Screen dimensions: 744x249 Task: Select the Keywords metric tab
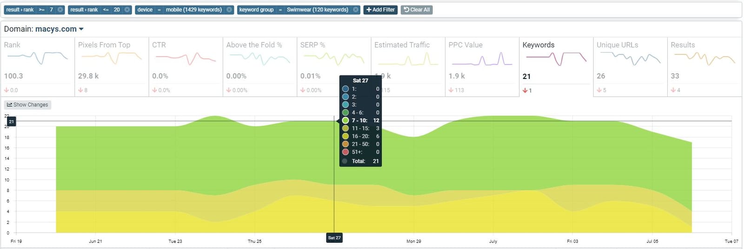(x=556, y=67)
